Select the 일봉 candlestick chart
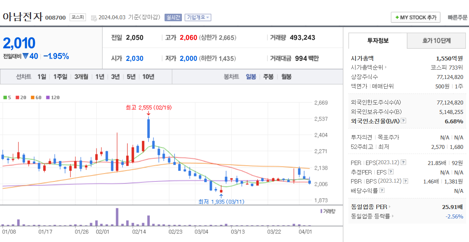Image resolution: width=469 pixels, height=242 pixels. point(251,77)
